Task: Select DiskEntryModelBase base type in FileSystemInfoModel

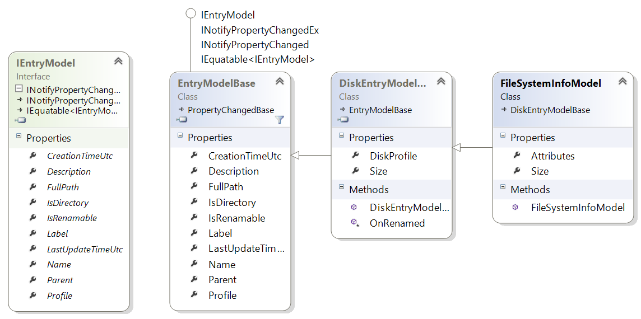Action: click(550, 110)
